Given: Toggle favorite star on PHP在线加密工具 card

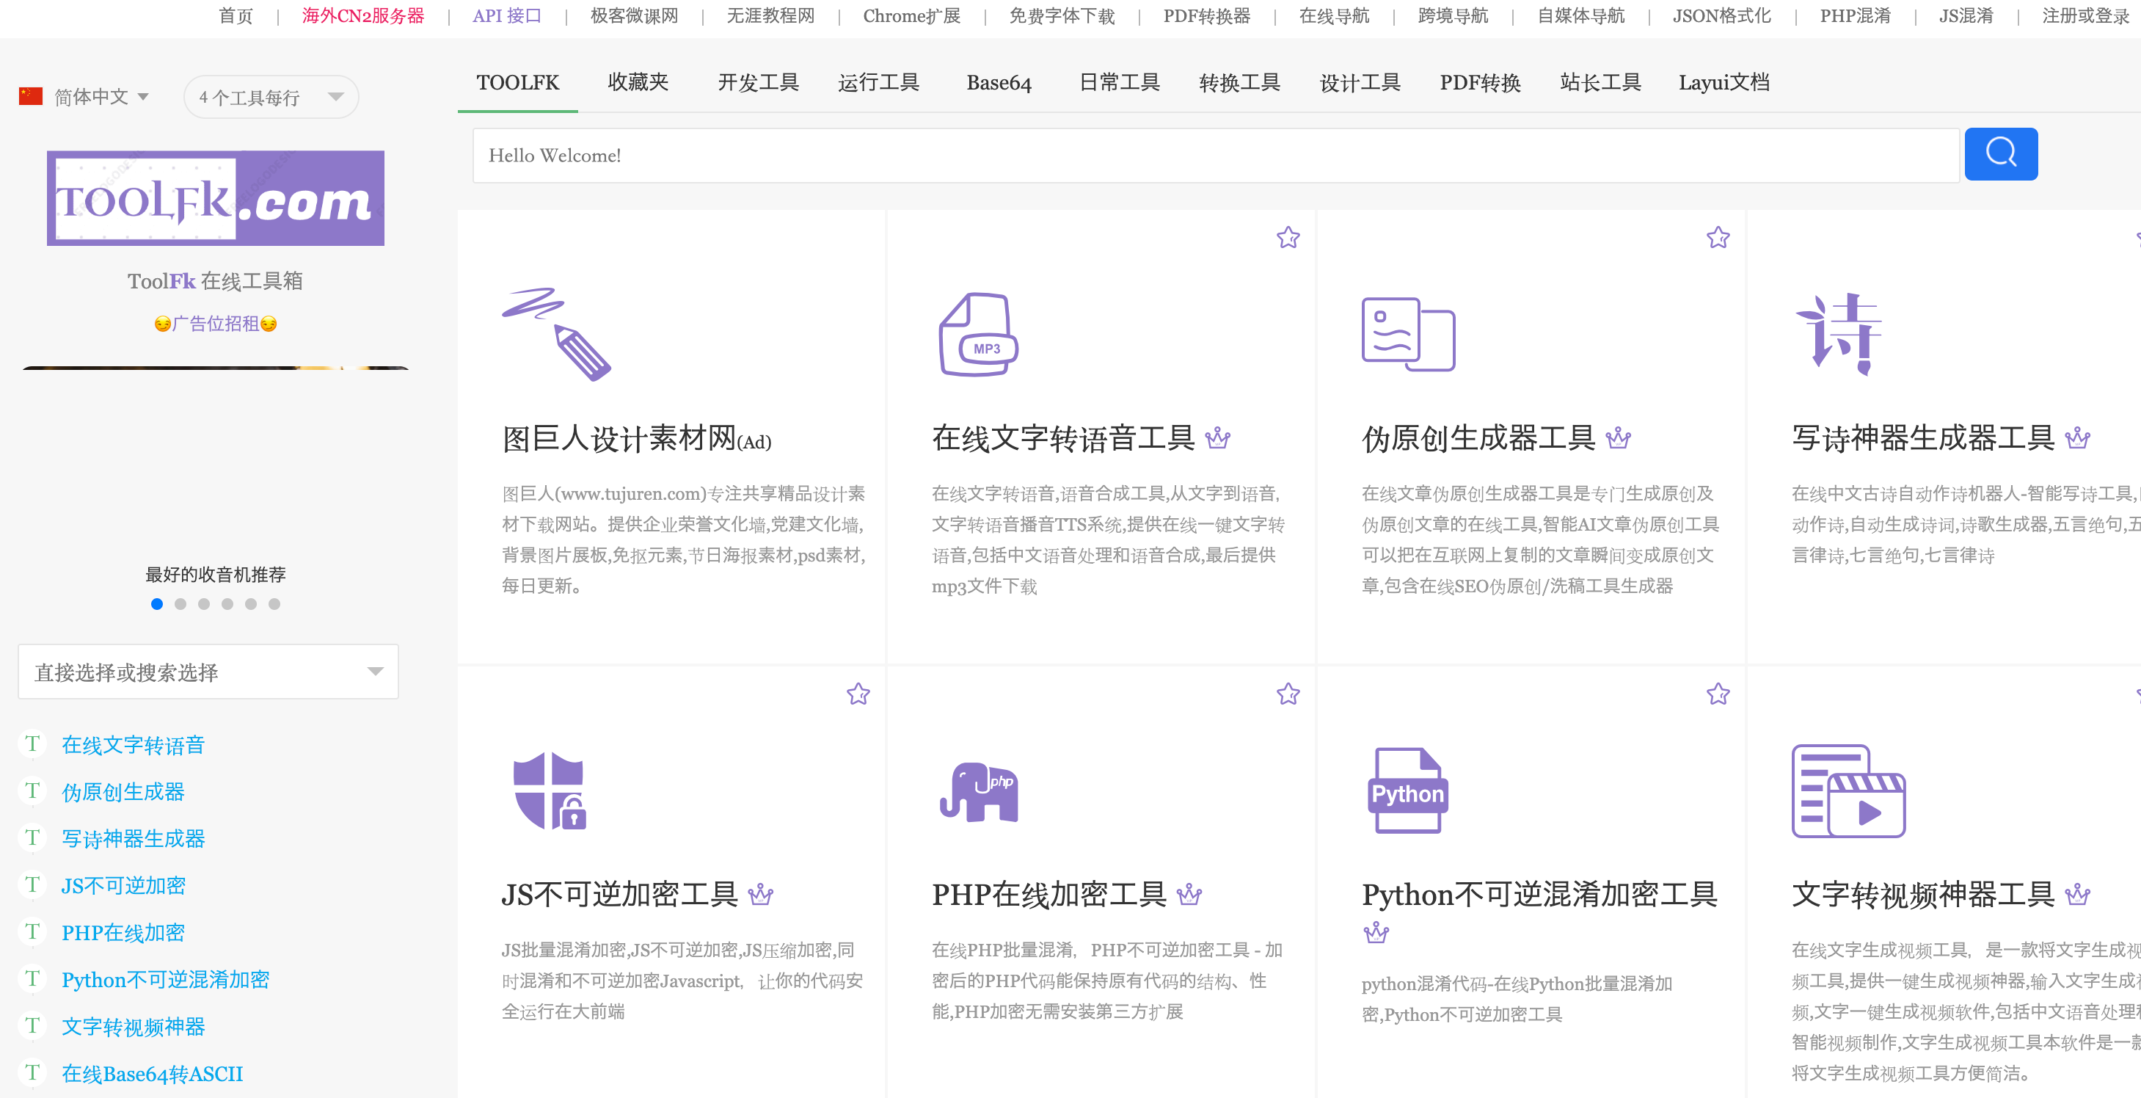Looking at the screenshot, I should [1288, 694].
